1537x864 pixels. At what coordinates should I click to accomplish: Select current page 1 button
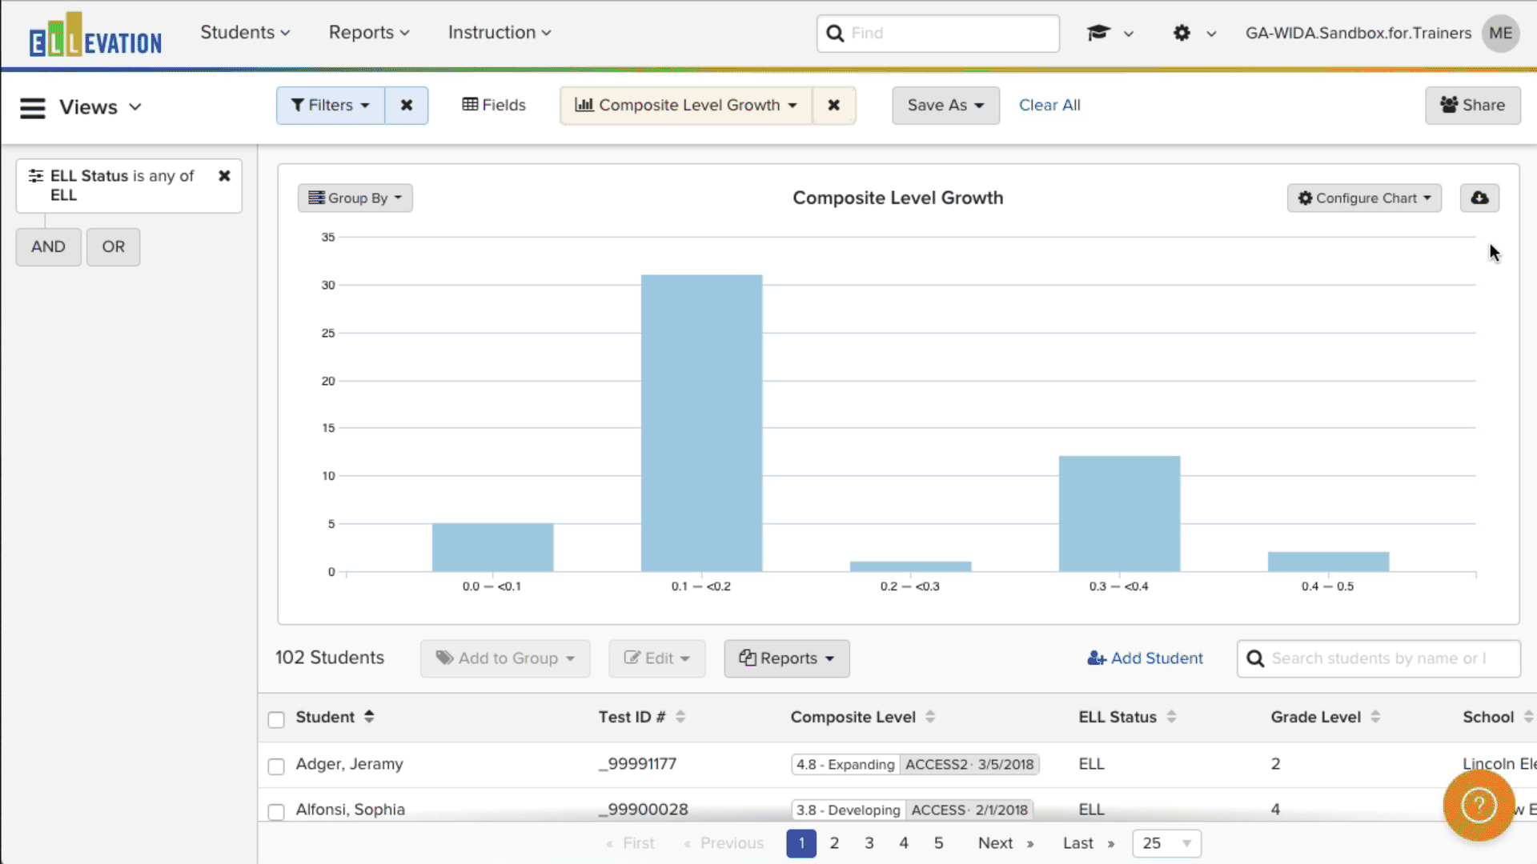[801, 843]
